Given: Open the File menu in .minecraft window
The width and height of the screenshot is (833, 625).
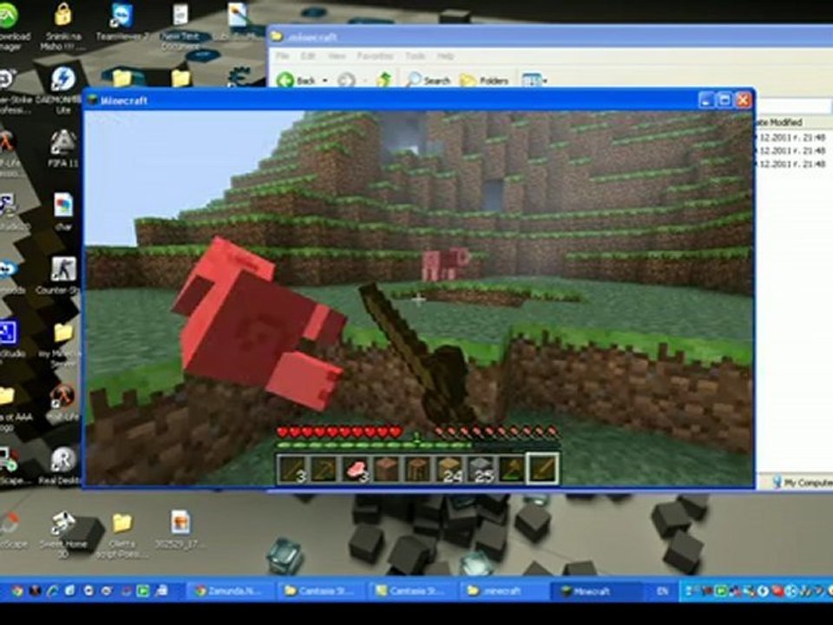Looking at the screenshot, I should click(282, 56).
